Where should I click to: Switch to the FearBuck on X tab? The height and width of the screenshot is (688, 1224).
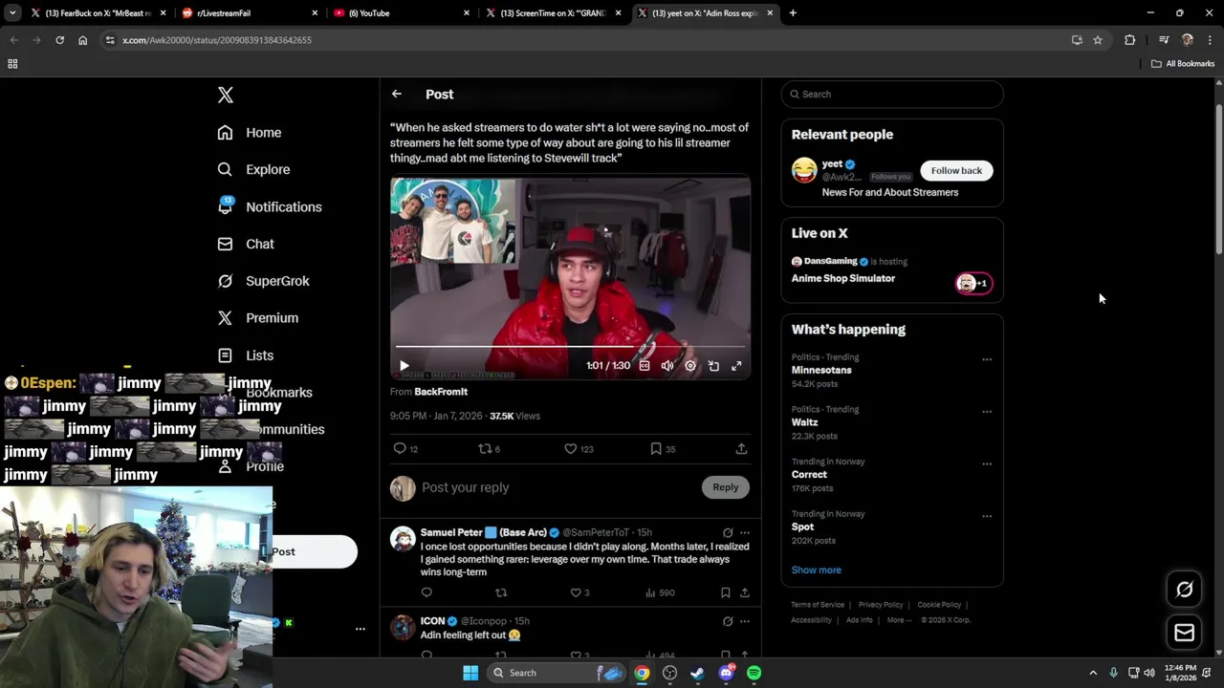pos(98,13)
